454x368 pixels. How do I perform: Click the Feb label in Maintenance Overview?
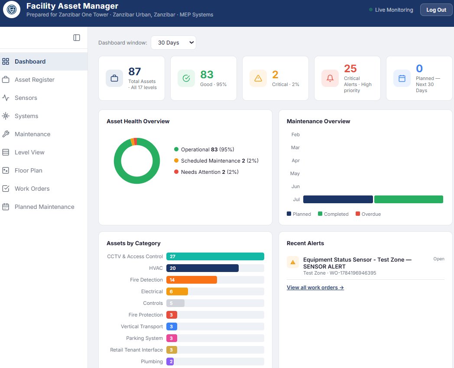295,134
